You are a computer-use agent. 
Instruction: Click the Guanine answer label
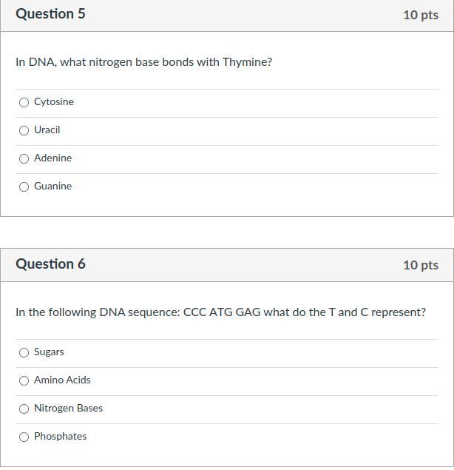tap(53, 186)
